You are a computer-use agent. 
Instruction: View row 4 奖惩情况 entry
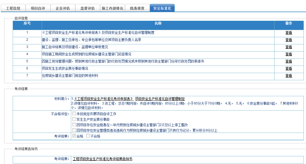click(x=289, y=54)
